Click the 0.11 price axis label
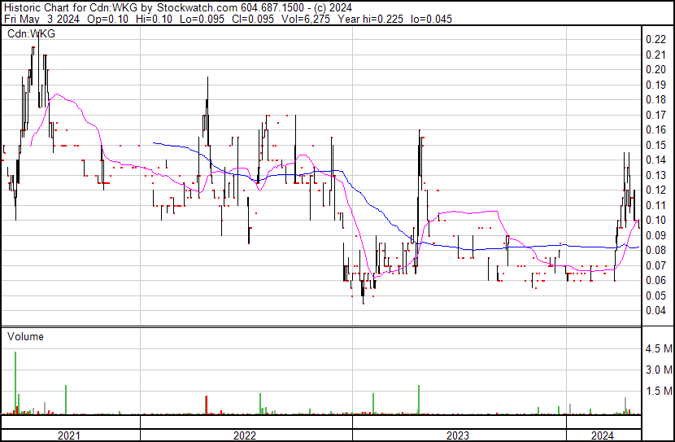Viewport: 675px width, 442px height. click(x=655, y=205)
